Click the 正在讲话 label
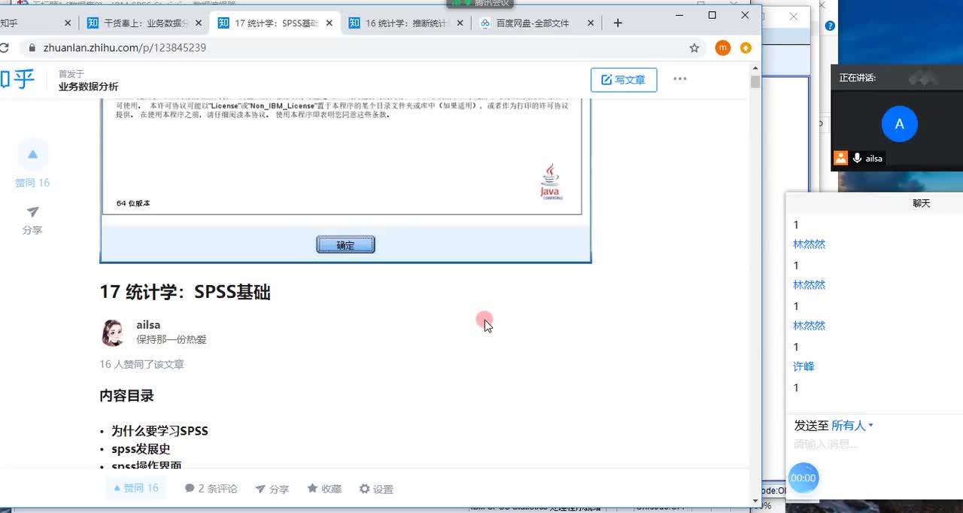Screen dimensions: 963x513 858,77
